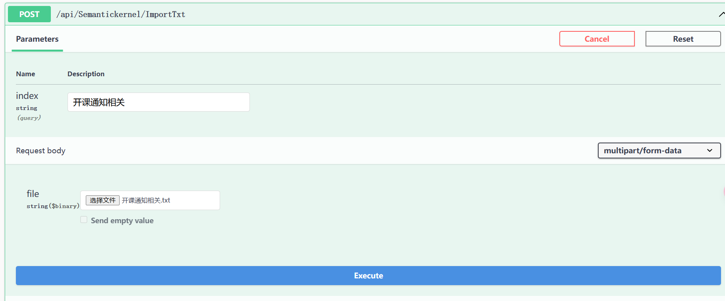Click the Description column header
725x301 pixels.
[86, 74]
